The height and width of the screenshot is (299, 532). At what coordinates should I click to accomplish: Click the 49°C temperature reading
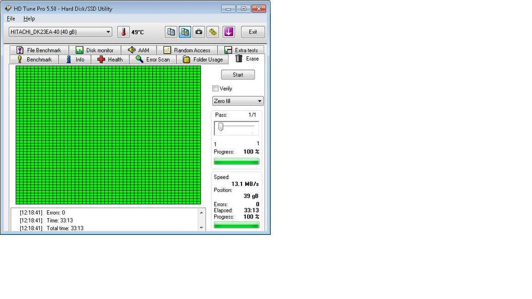(x=138, y=32)
